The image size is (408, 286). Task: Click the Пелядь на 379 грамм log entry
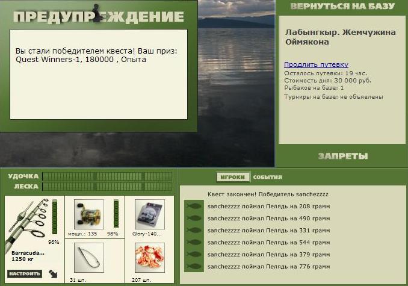268,254
